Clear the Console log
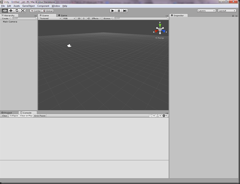Viewport: 240px width, 184px height. pos(4,116)
